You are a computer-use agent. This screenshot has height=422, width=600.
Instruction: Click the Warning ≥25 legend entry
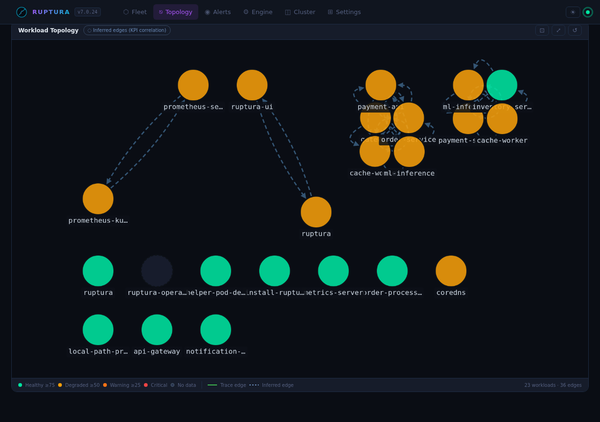click(x=122, y=385)
